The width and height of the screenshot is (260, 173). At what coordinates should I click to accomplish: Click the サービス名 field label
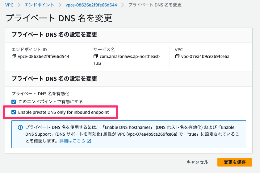tap(104, 50)
